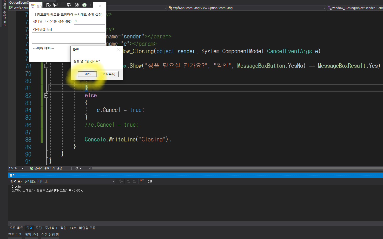Click the CancelEventArgs type in code
The image size is (383, 239).
[289, 51]
